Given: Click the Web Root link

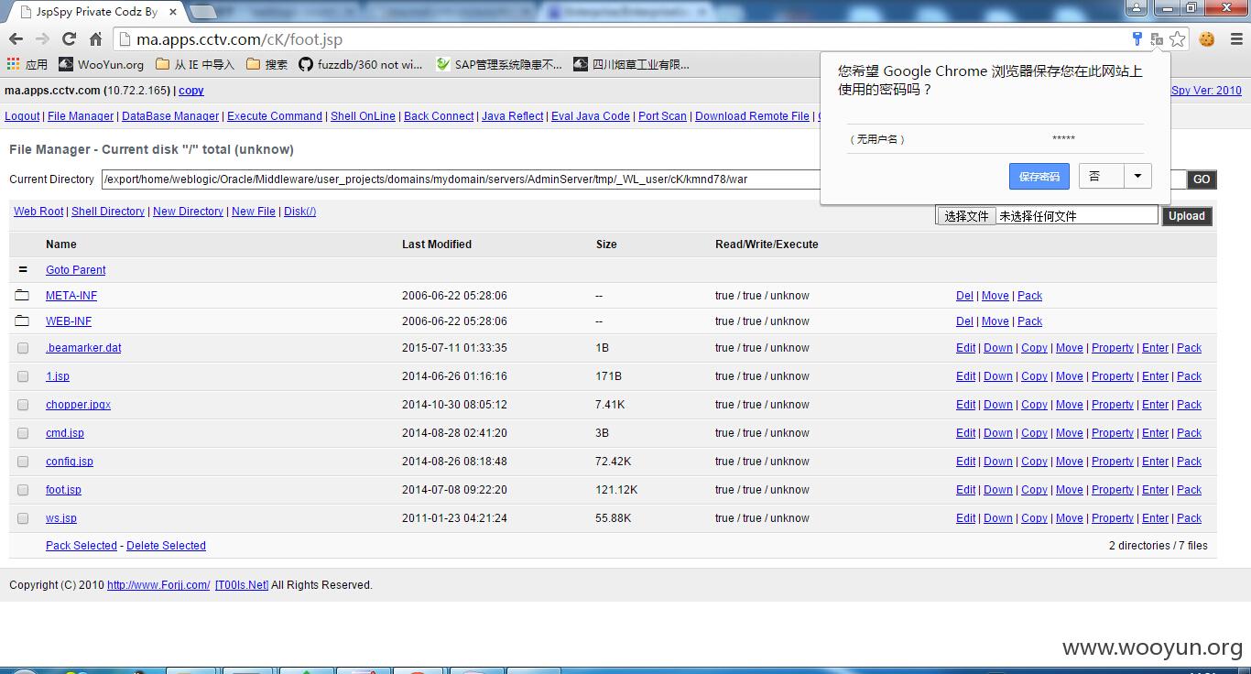Looking at the screenshot, I should pyautogui.click(x=38, y=212).
